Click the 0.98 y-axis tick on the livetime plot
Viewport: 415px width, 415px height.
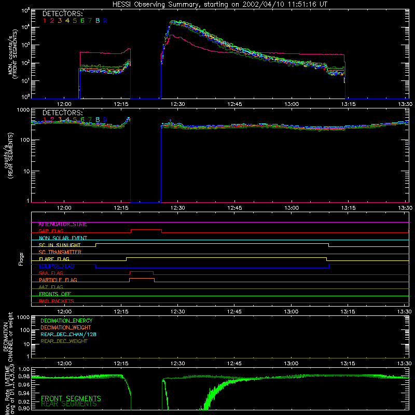tap(24, 377)
